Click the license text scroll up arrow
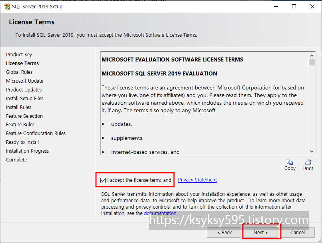The height and width of the screenshot is (243, 322). (312, 55)
